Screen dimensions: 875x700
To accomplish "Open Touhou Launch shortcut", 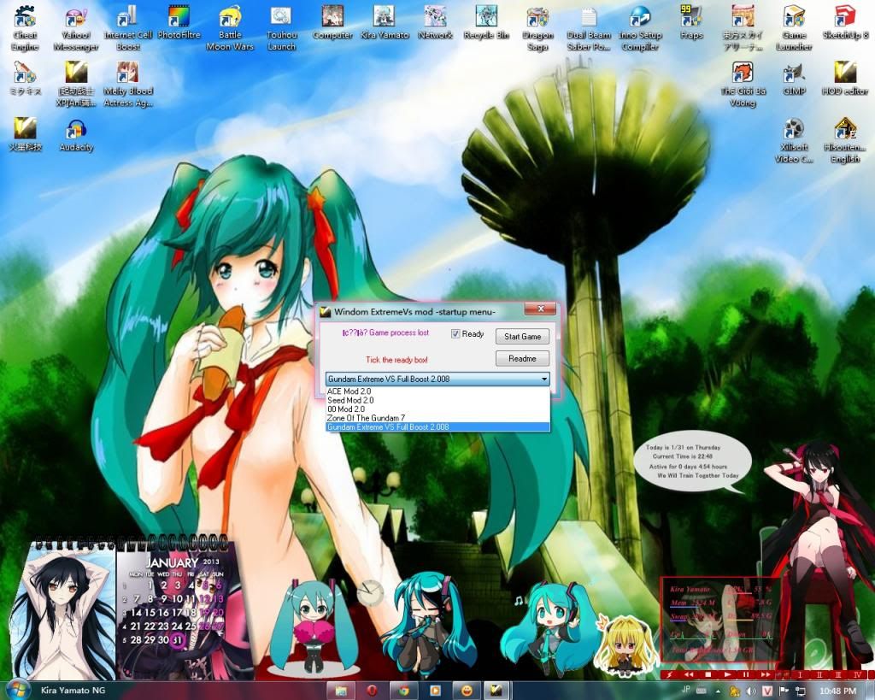I will (281, 29).
